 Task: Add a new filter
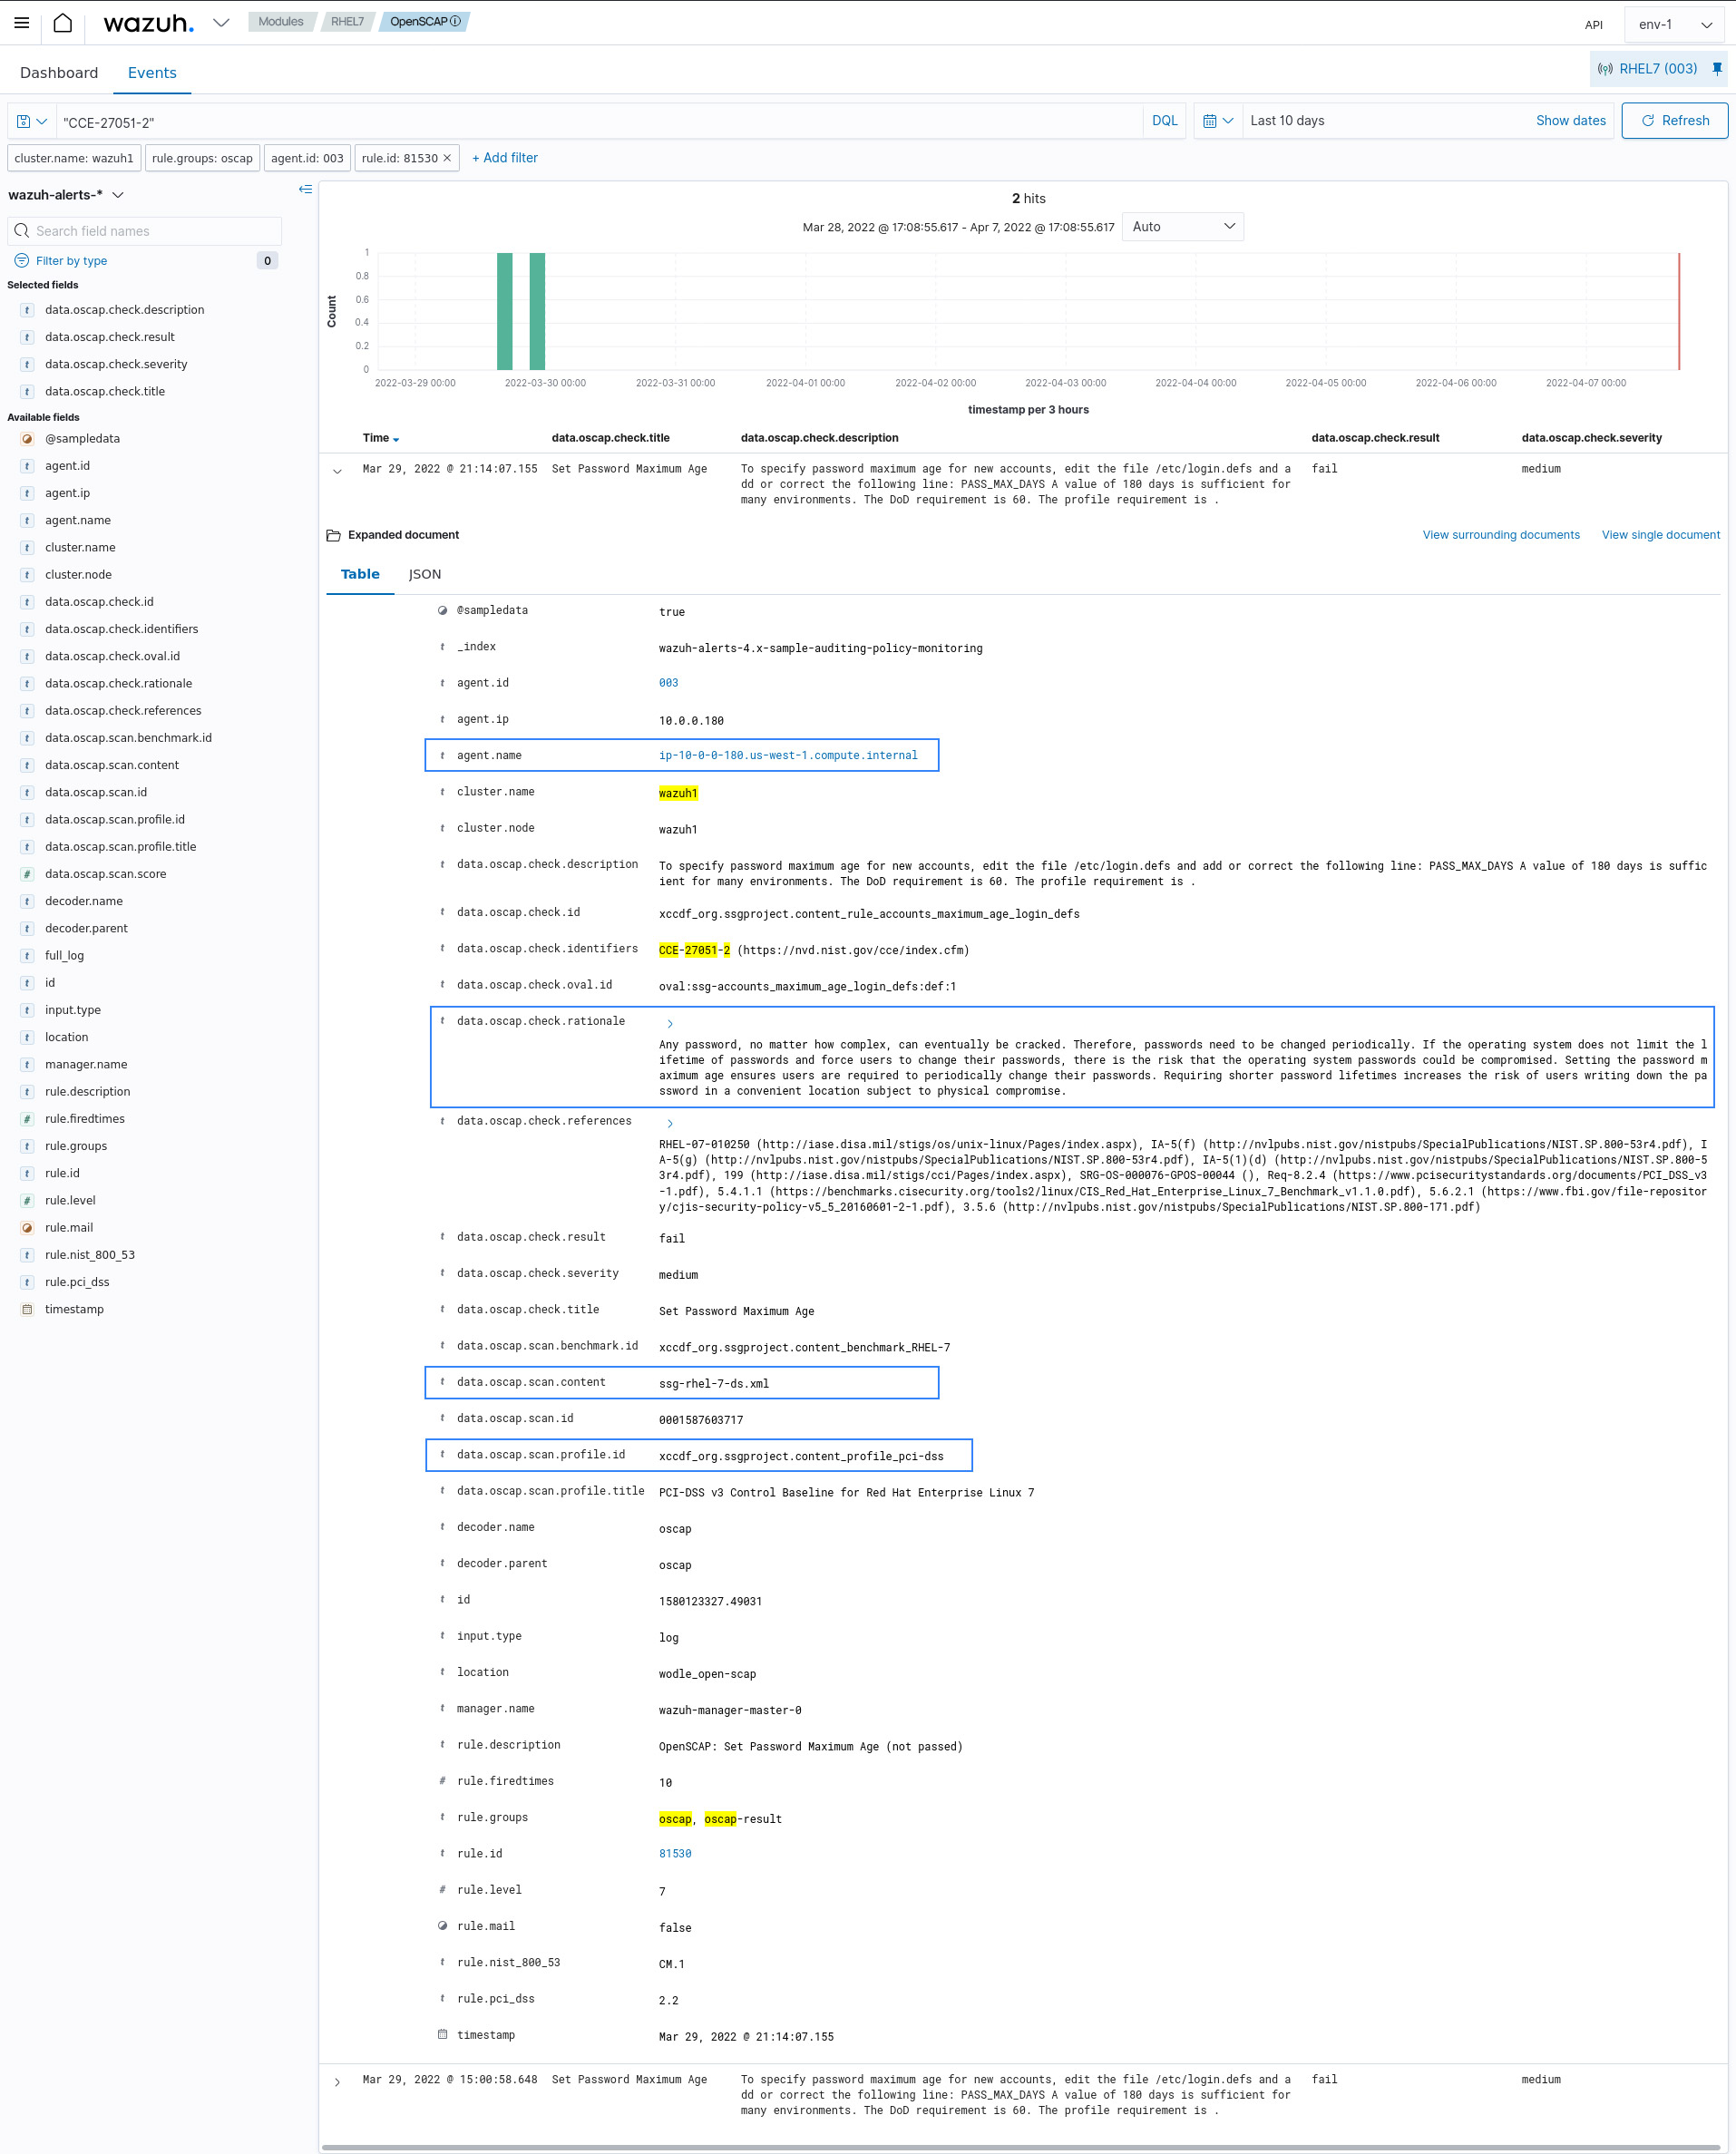click(x=504, y=158)
